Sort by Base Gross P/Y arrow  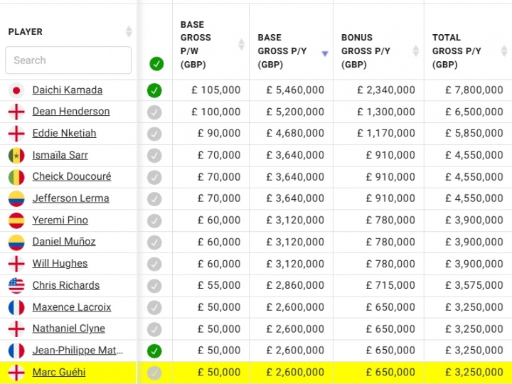(325, 53)
